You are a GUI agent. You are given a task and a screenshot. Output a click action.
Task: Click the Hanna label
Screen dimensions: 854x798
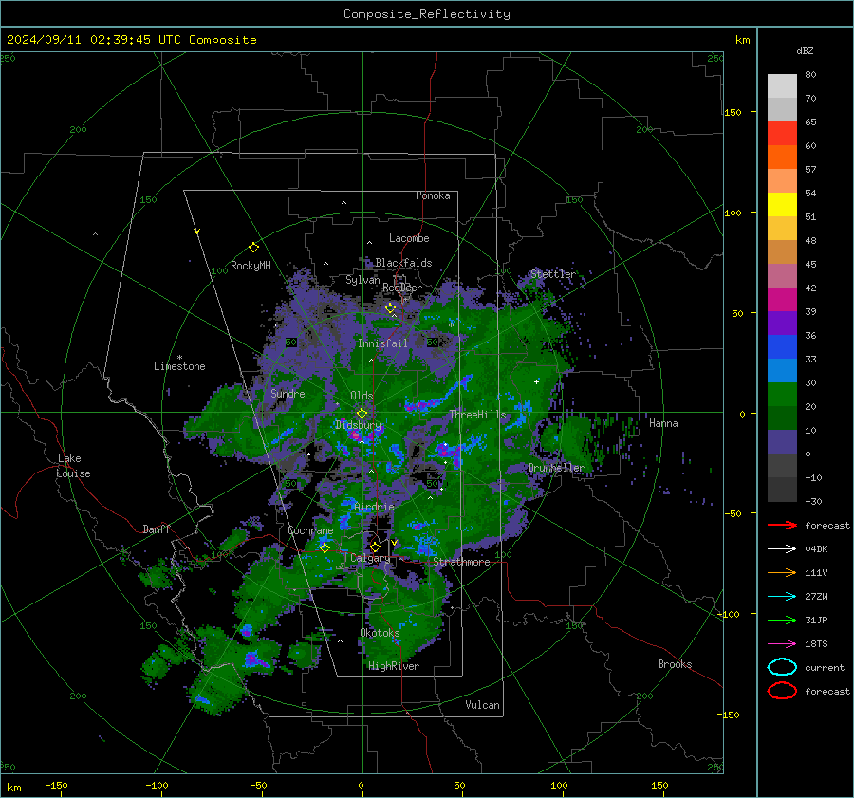tap(663, 423)
